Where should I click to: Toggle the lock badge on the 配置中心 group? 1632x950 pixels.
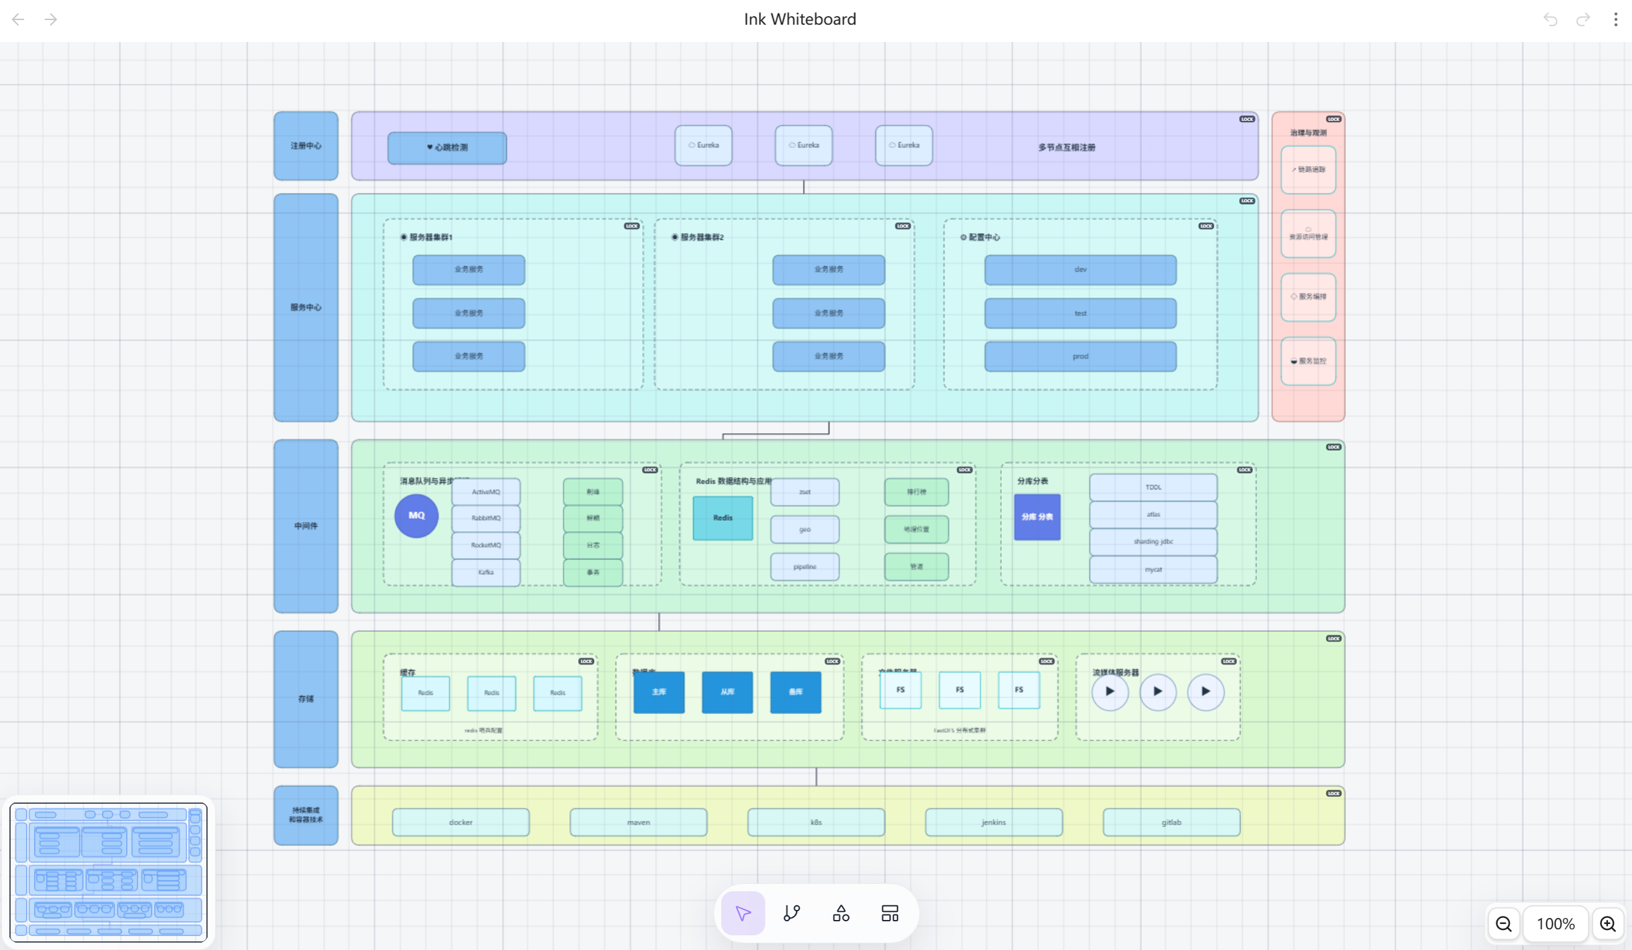pyautogui.click(x=1205, y=226)
